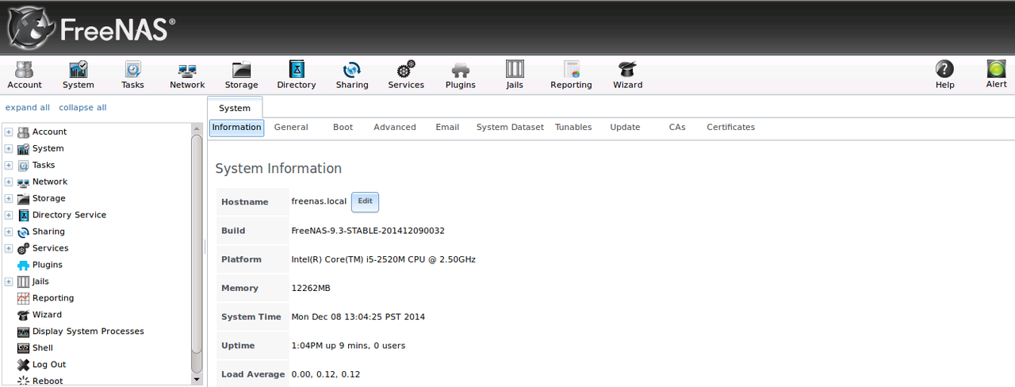Launch the Wizard from the top toolbar

point(627,75)
